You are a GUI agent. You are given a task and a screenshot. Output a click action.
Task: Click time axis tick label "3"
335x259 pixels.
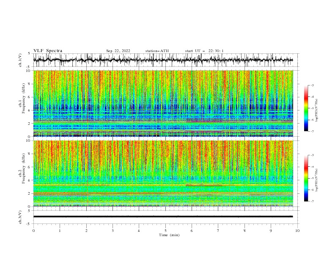coord(113,231)
